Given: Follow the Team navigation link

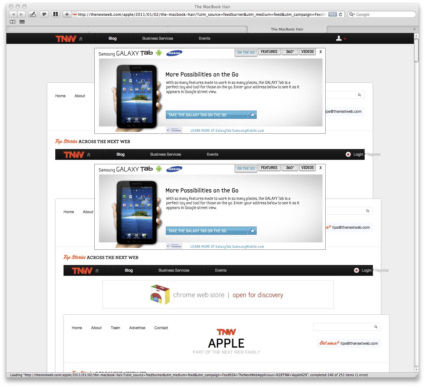Looking at the screenshot, I should coord(115,328).
